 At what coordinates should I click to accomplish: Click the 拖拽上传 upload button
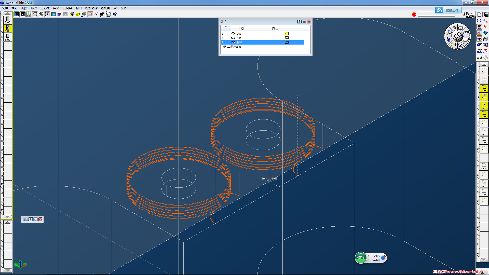pos(452,10)
